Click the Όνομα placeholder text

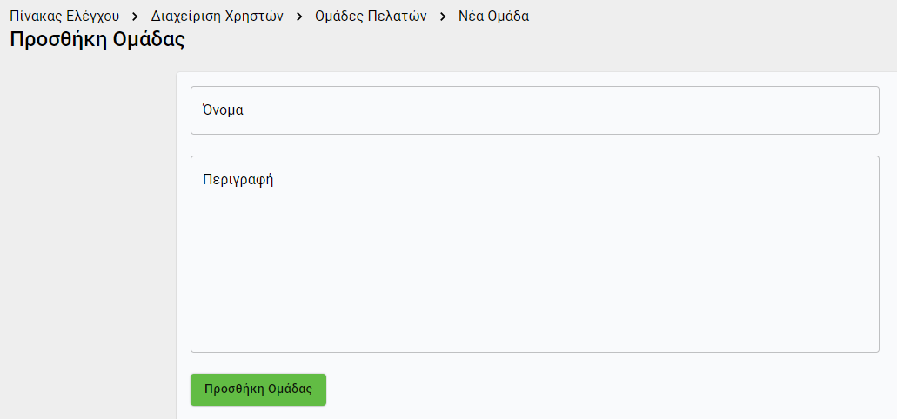(x=223, y=110)
